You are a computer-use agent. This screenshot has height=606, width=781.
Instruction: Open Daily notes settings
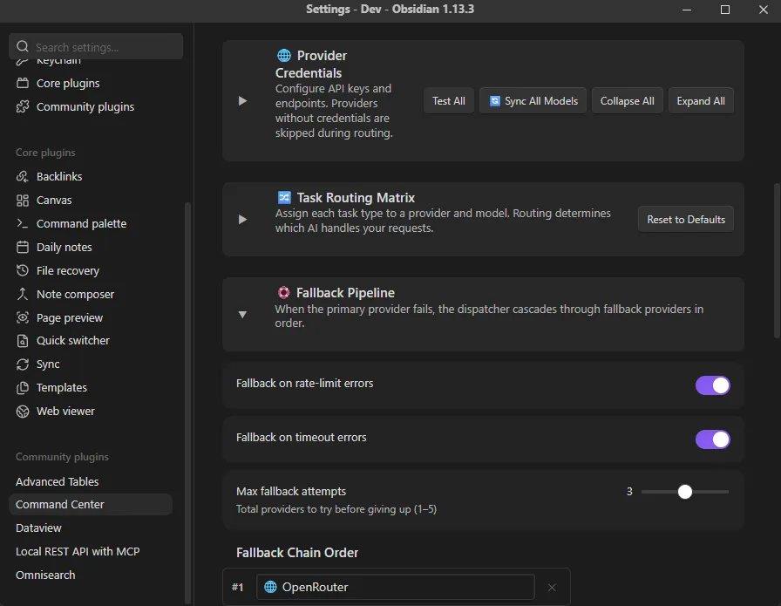point(65,247)
